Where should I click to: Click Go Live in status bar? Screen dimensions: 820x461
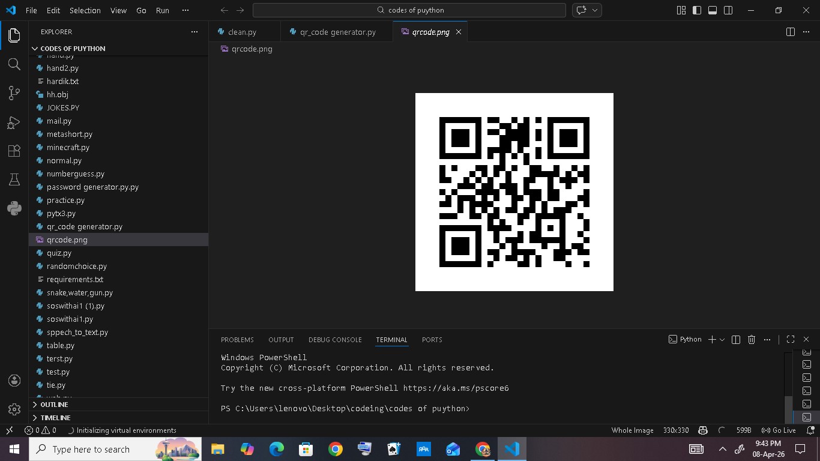(779, 430)
